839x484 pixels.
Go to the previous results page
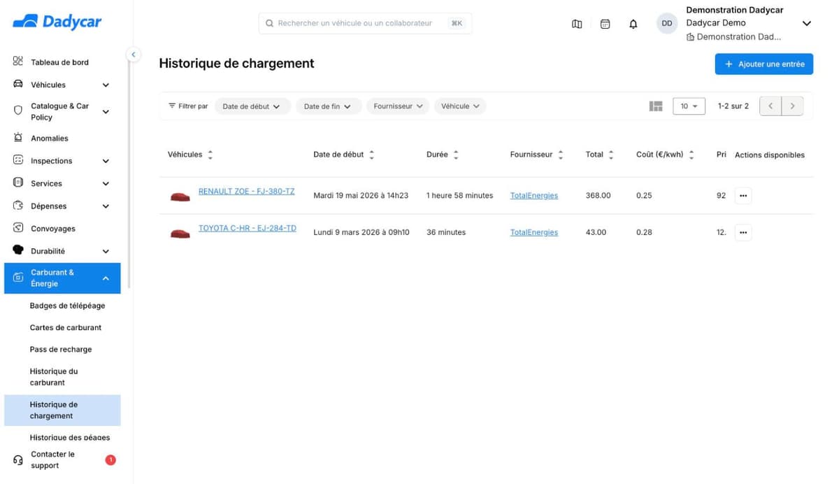pyautogui.click(x=770, y=106)
